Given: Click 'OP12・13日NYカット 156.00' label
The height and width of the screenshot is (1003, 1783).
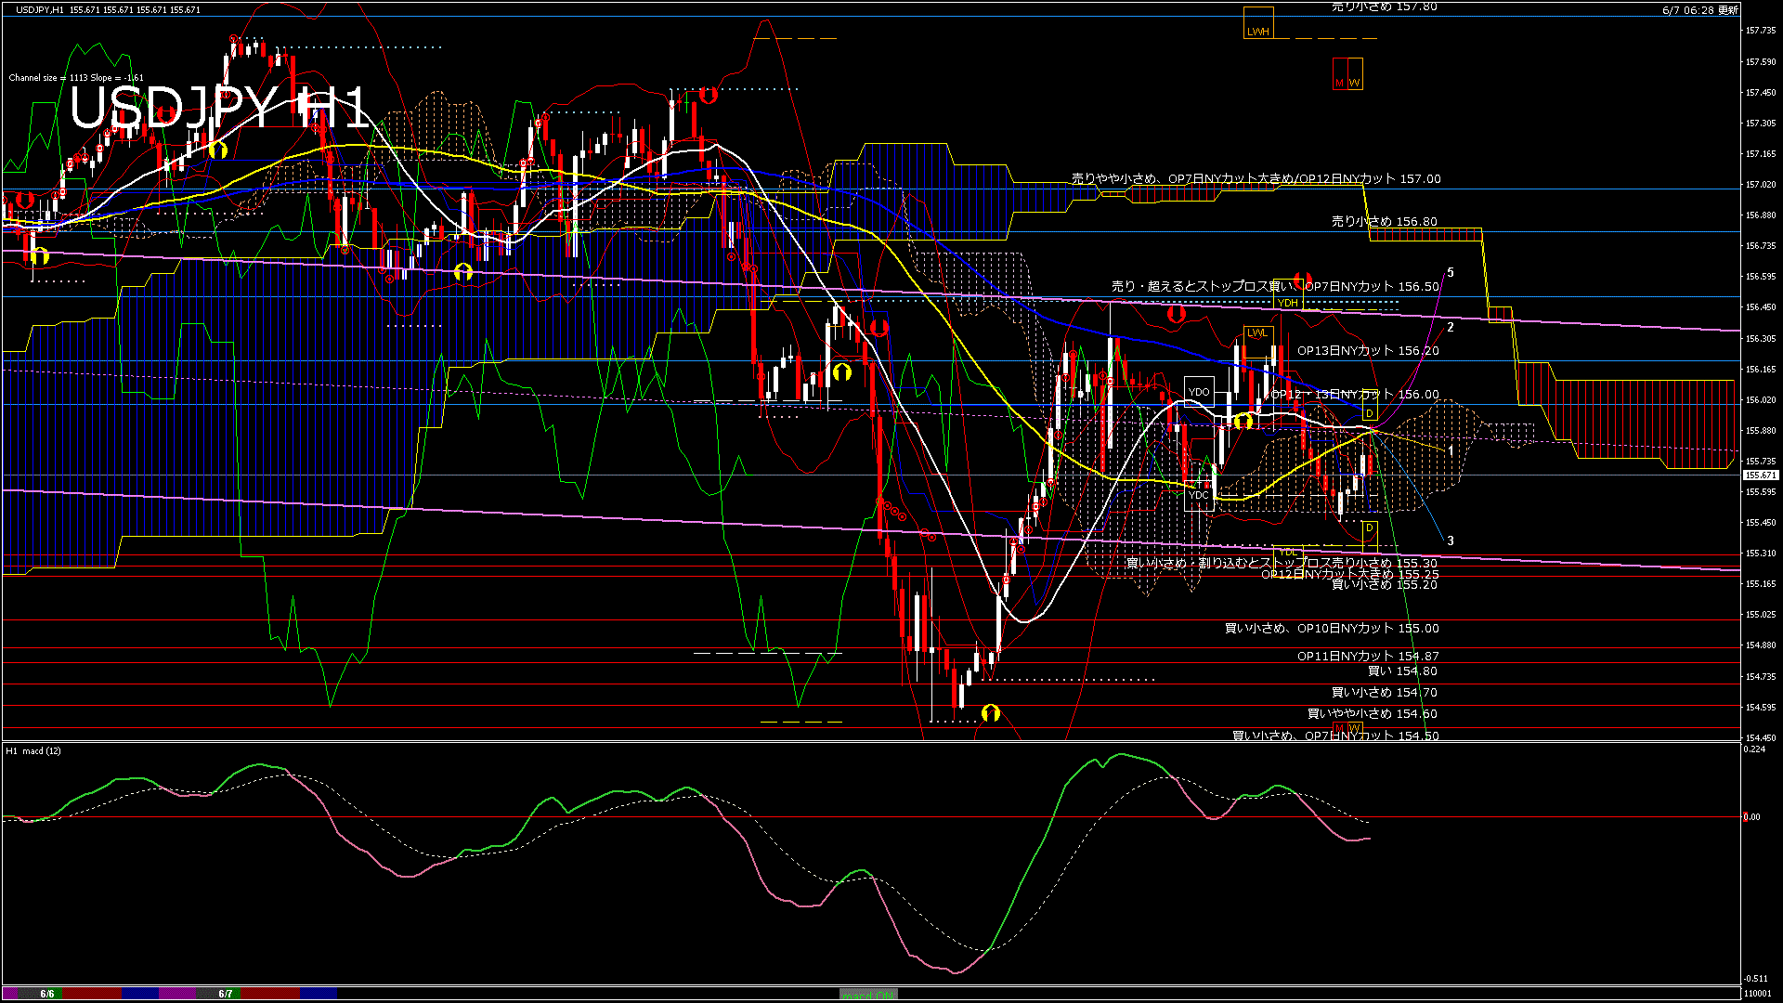Looking at the screenshot, I should 1355,395.
